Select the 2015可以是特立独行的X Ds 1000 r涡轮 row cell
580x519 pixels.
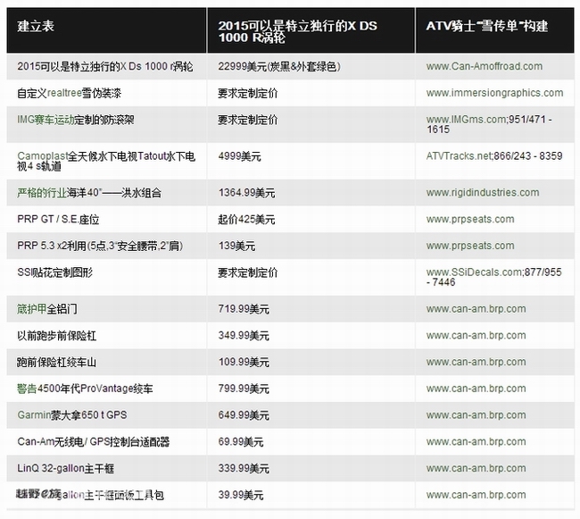tap(106, 67)
